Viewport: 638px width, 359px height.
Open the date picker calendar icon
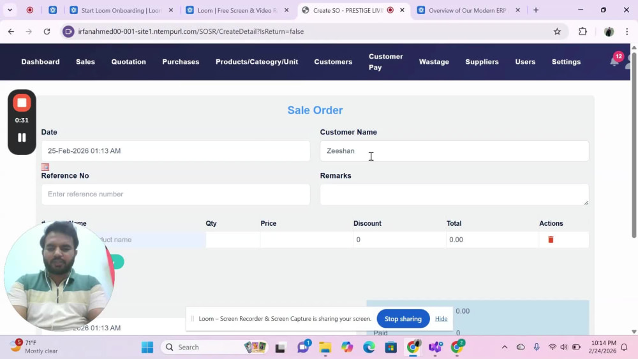coord(45,167)
